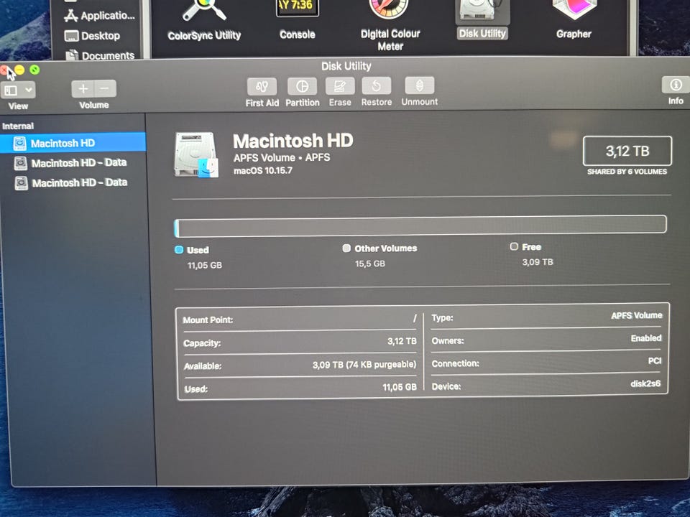Select Disk Utility icon in Finder window
Image resolution: width=690 pixels, height=517 pixels.
coord(482,20)
